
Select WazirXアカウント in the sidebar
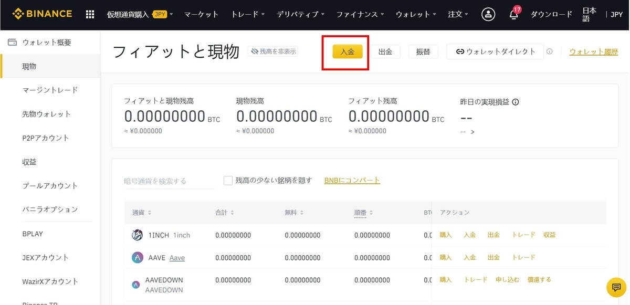coord(50,281)
